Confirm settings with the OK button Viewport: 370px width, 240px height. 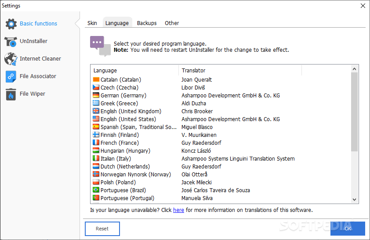(348, 229)
